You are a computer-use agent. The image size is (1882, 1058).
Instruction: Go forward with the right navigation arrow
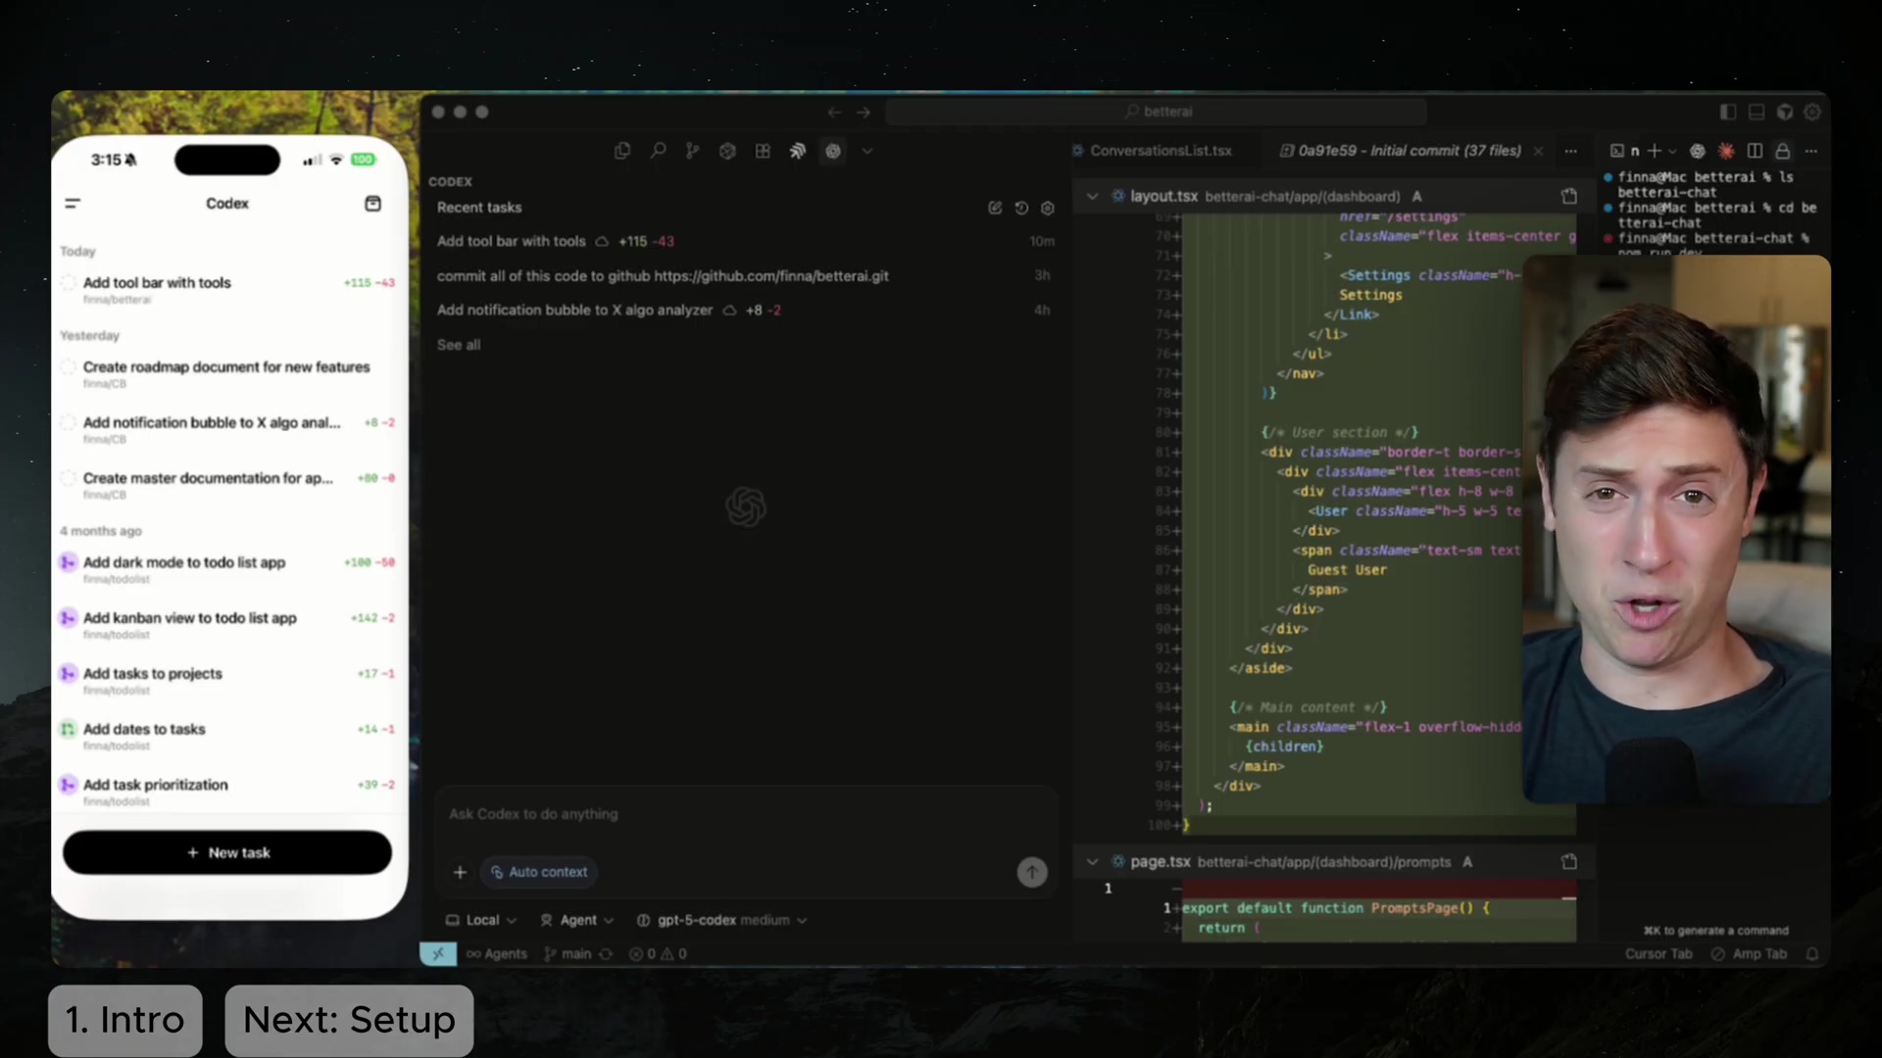tap(864, 112)
